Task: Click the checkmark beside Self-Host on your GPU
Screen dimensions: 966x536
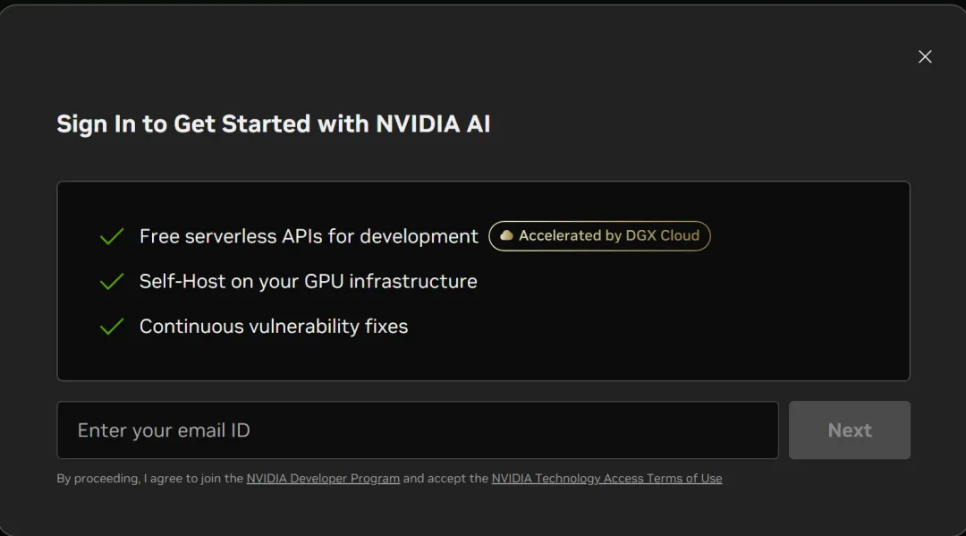Action: point(112,282)
